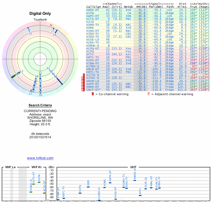Click KWPX-DT signal bar in UHF chart
212x203 pixels.
(110, 183)
